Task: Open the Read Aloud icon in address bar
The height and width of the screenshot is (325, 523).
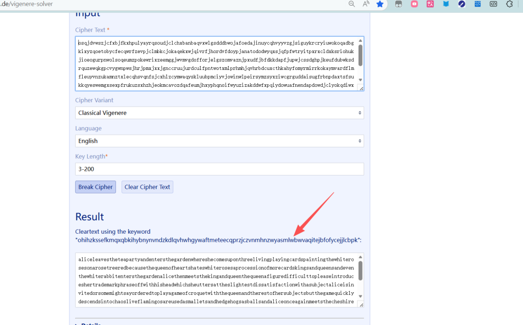Action: point(366,4)
